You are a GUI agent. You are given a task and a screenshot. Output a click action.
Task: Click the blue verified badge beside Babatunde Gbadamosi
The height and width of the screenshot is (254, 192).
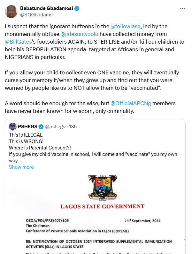[x=77, y=8]
